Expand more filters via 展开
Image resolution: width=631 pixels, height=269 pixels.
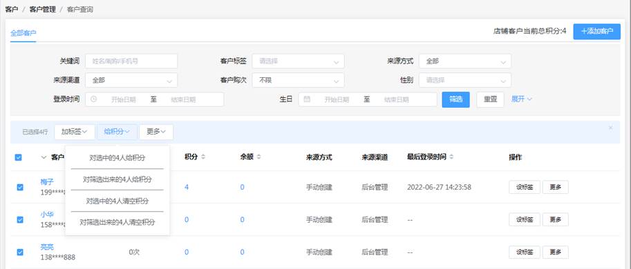tap(522, 99)
